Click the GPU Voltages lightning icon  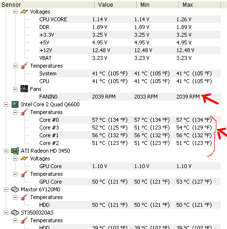pos(24,158)
